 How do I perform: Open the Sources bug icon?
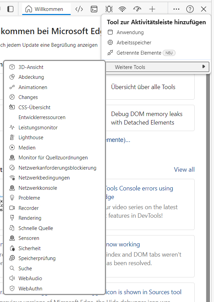109,9
